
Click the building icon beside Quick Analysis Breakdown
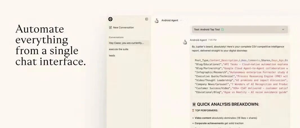click(x=194, y=104)
